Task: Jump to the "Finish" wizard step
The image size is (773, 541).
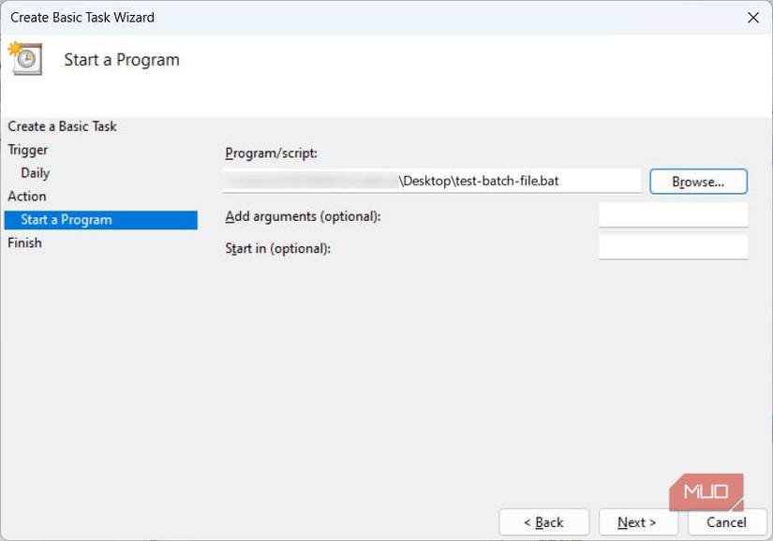Action: [x=24, y=242]
